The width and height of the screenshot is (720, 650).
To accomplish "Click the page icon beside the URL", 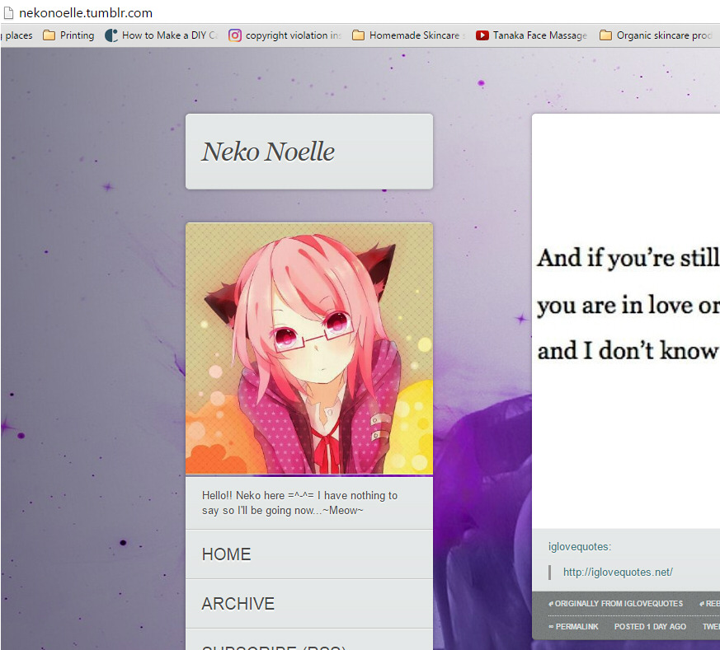I will 8,13.
